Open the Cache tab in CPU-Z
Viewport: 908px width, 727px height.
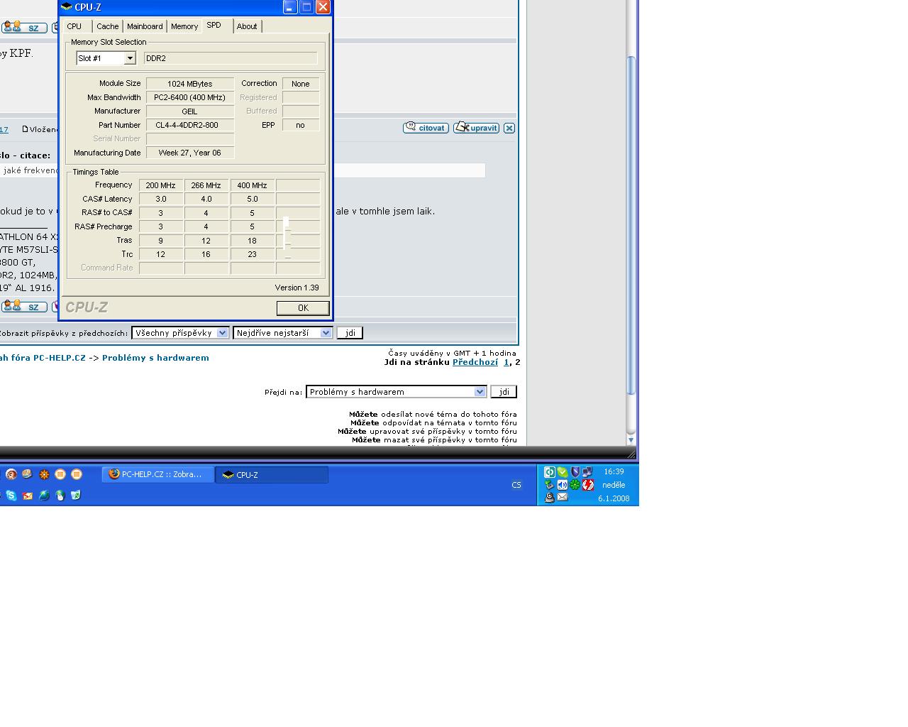pos(108,26)
